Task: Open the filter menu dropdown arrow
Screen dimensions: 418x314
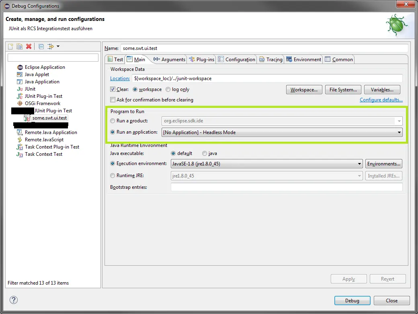Action: click(58, 46)
